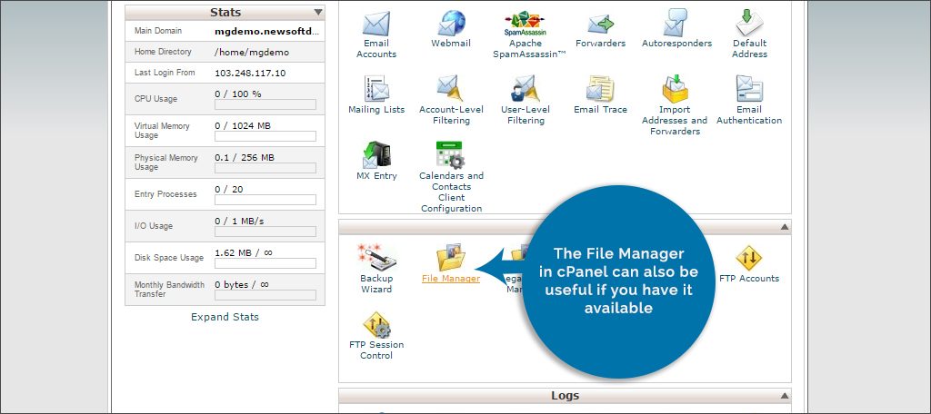The image size is (931, 414).
Task: Click the Stats panel title
Action: (x=225, y=13)
